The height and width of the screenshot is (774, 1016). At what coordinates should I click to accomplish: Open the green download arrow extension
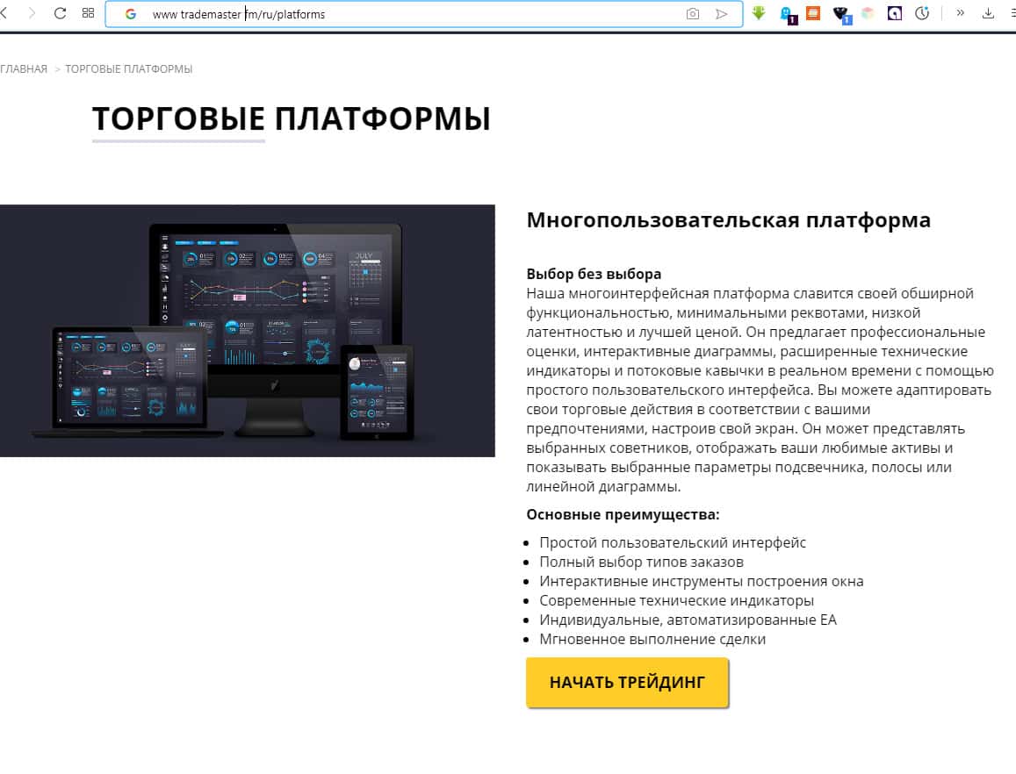[759, 13]
